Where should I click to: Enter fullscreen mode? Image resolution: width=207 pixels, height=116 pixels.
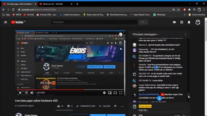pyautogui.click(x=121, y=93)
